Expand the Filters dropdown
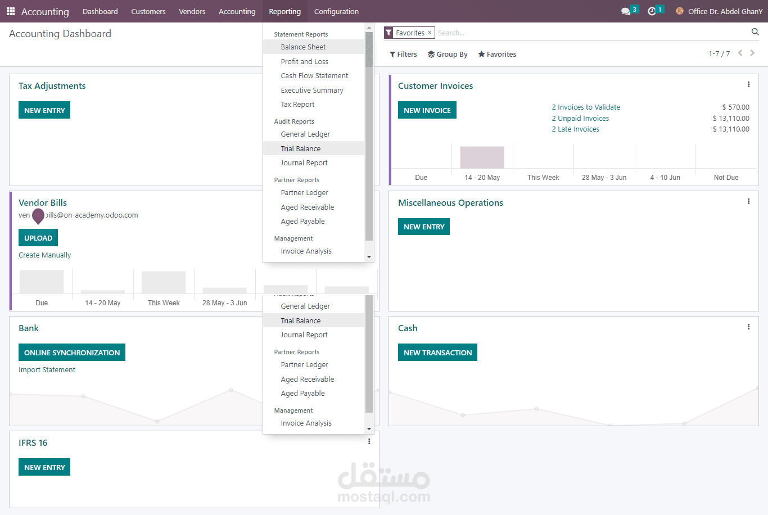The width and height of the screenshot is (768, 515). (x=403, y=55)
